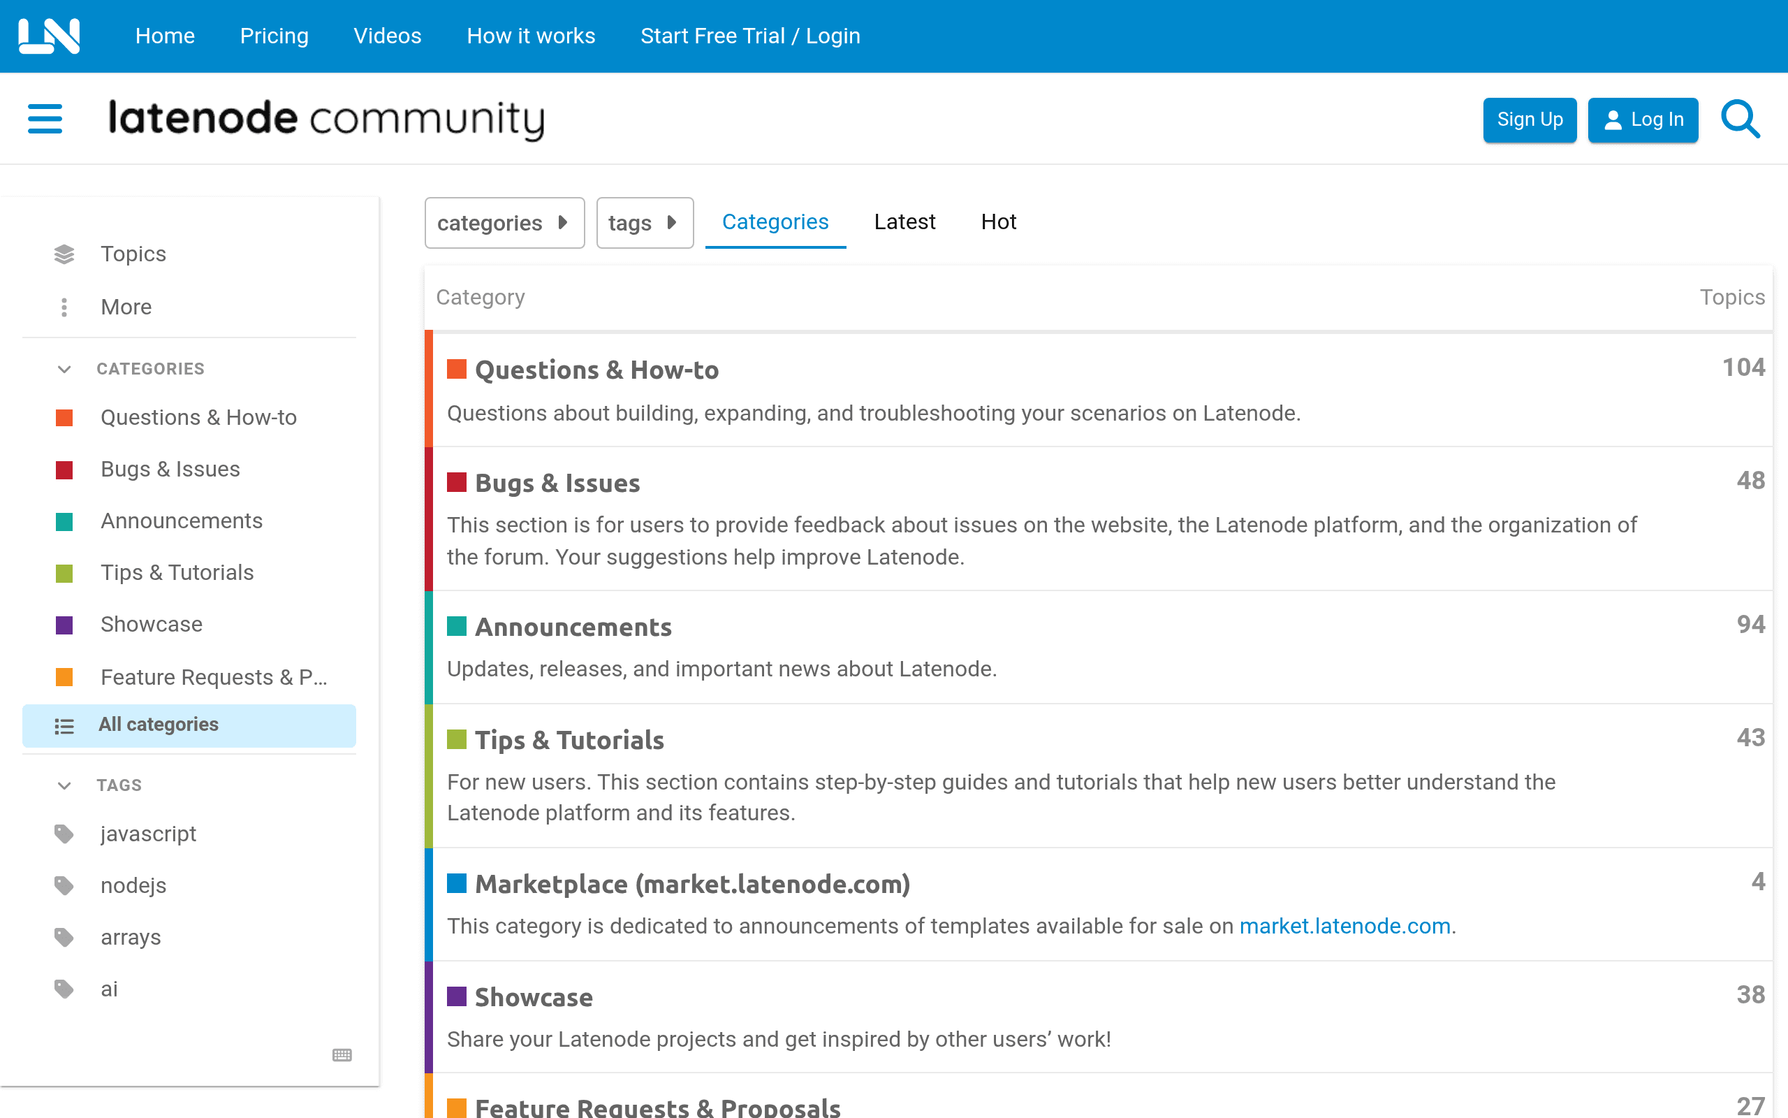Click the Topics column header

[1732, 297]
